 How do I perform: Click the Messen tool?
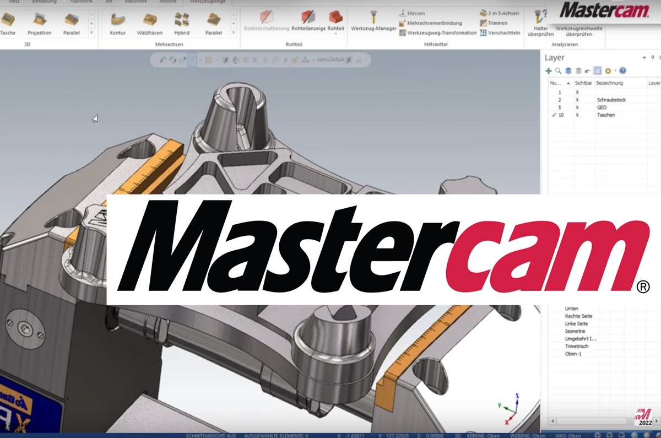pos(411,13)
